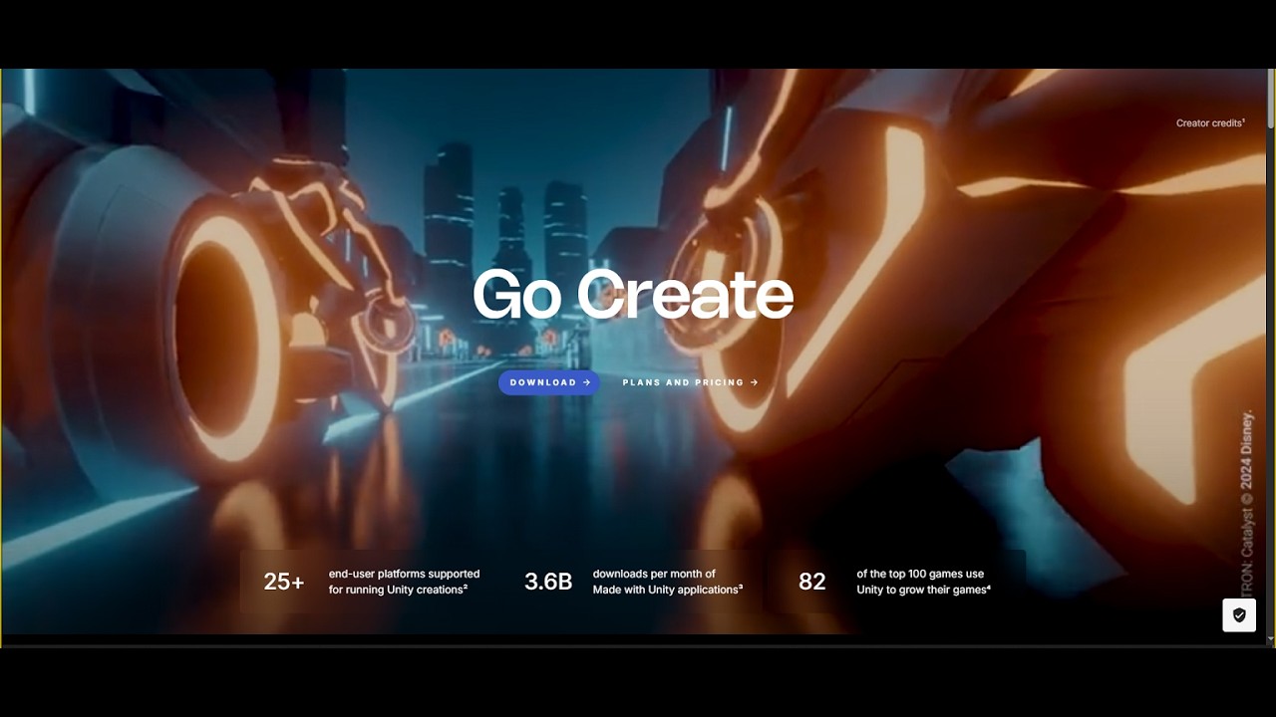Click the 25+ platforms statistic
This screenshot has height=717, width=1276.
pos(284,582)
